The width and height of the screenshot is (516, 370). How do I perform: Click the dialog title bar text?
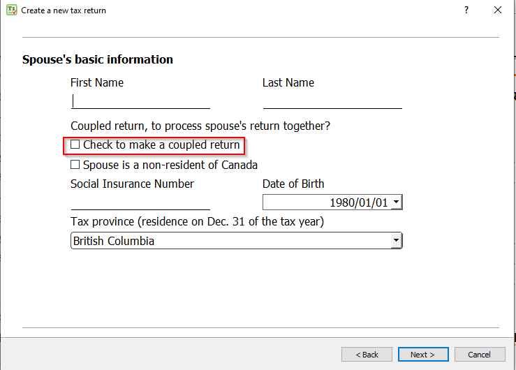[x=64, y=10]
